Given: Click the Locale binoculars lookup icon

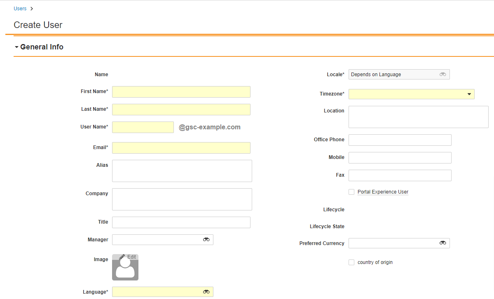Looking at the screenshot, I should (x=442, y=74).
